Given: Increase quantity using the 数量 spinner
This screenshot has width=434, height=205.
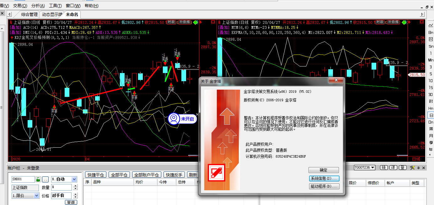Looking at the screenshot, I should (x=75, y=186).
